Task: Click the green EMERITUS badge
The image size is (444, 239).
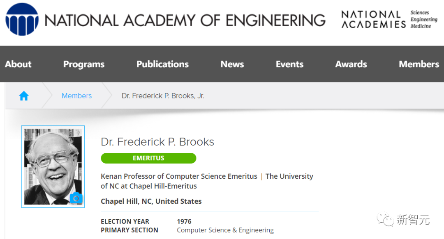Action: (148, 158)
